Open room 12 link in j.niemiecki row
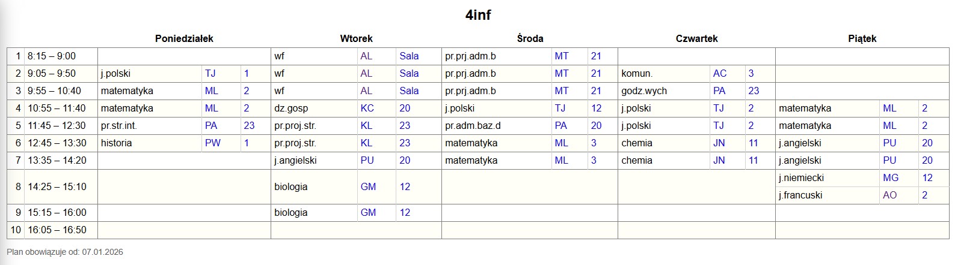This screenshot has height=265, width=955. click(927, 178)
